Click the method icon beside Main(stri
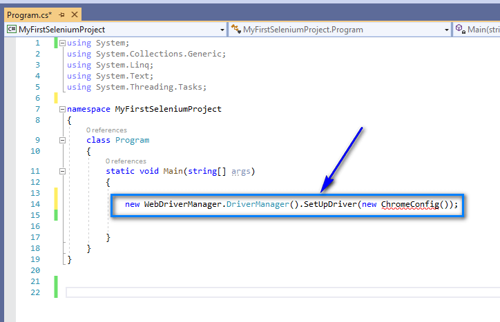The image size is (500, 322). click(460, 29)
